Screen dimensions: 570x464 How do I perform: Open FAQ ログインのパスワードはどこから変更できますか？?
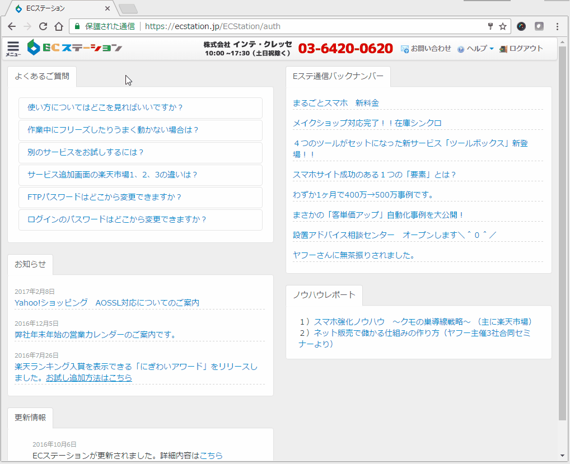[x=141, y=219]
